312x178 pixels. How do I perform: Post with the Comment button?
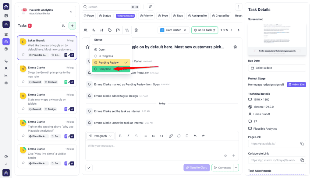pyautogui.click(x=222, y=168)
